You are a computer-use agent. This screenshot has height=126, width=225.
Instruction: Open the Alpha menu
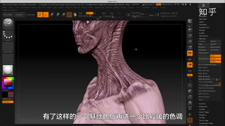4,7
